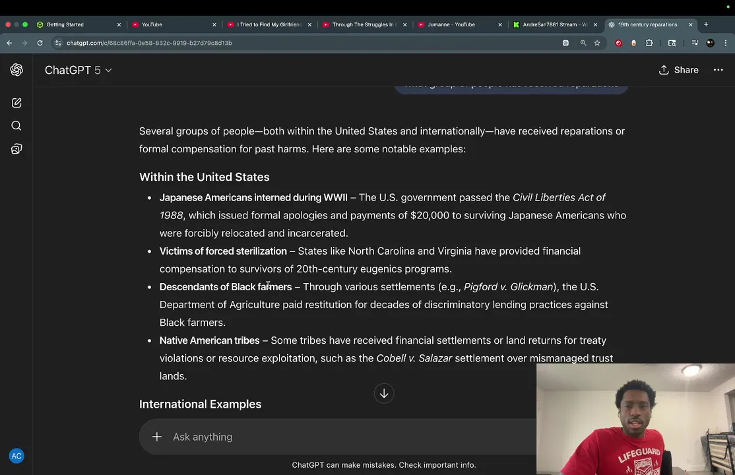Viewport: 735px width, 475px height.
Task: Open search chats magnifier icon in sidebar
Action: [16, 125]
